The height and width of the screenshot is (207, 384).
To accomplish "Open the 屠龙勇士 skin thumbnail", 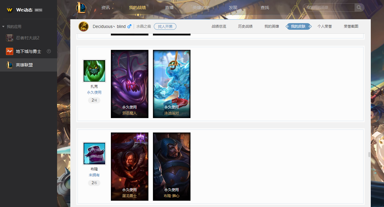I will coord(130,166).
